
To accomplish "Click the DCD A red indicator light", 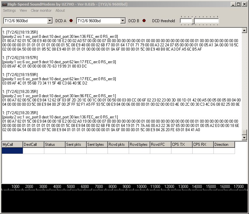I will click(x=71, y=21).
